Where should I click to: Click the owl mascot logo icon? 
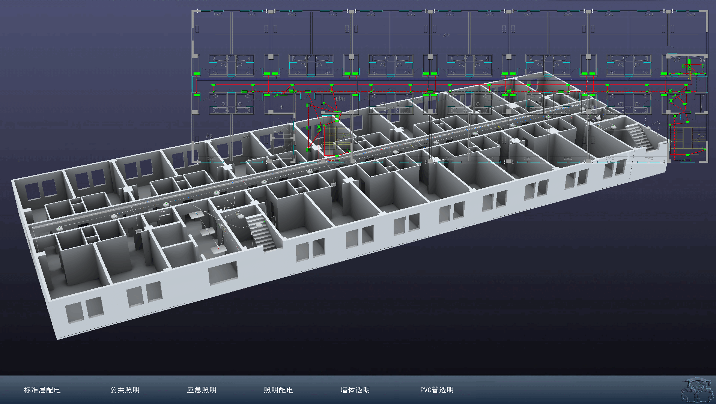(x=698, y=390)
